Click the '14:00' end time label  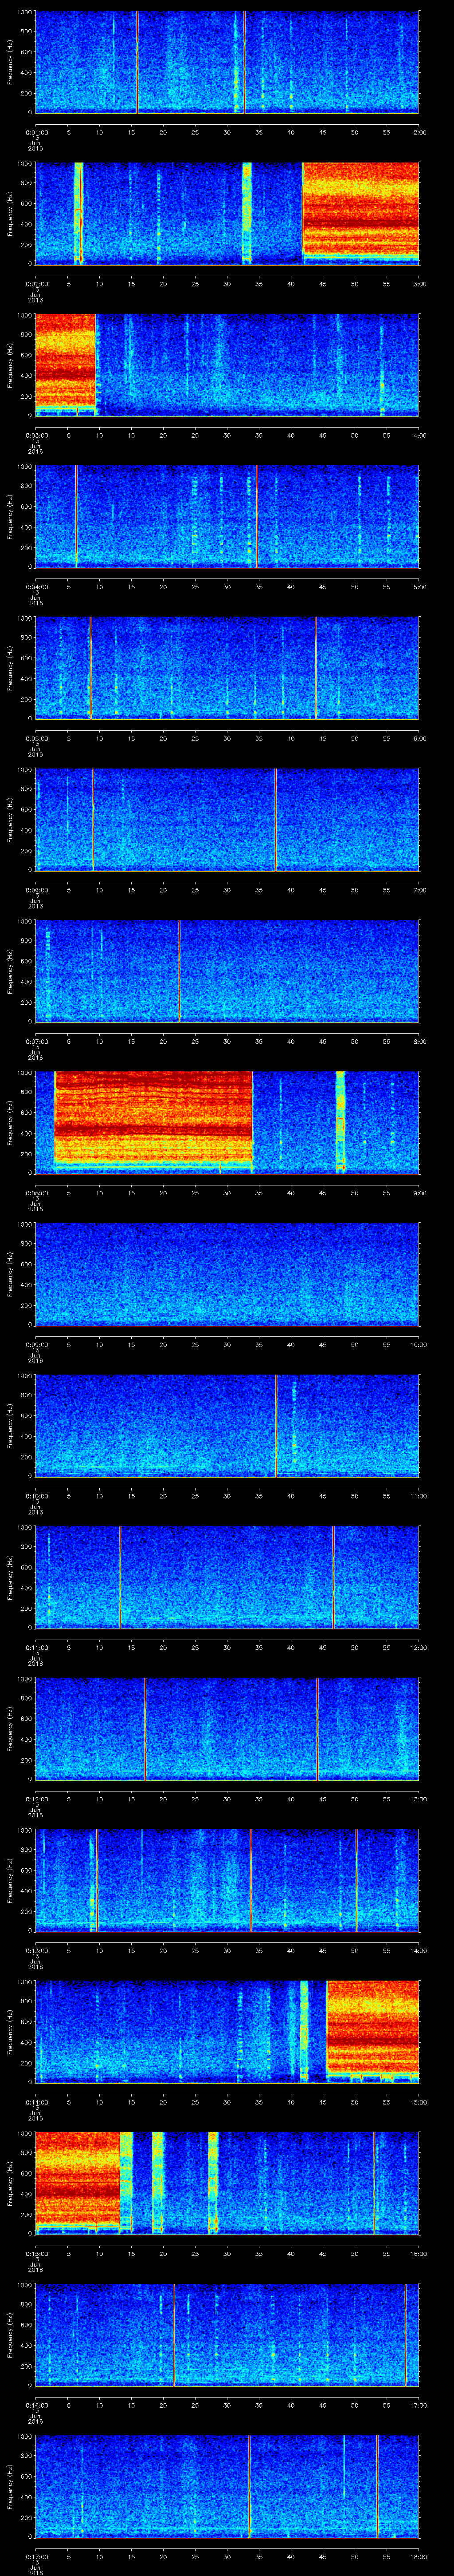419,1950
